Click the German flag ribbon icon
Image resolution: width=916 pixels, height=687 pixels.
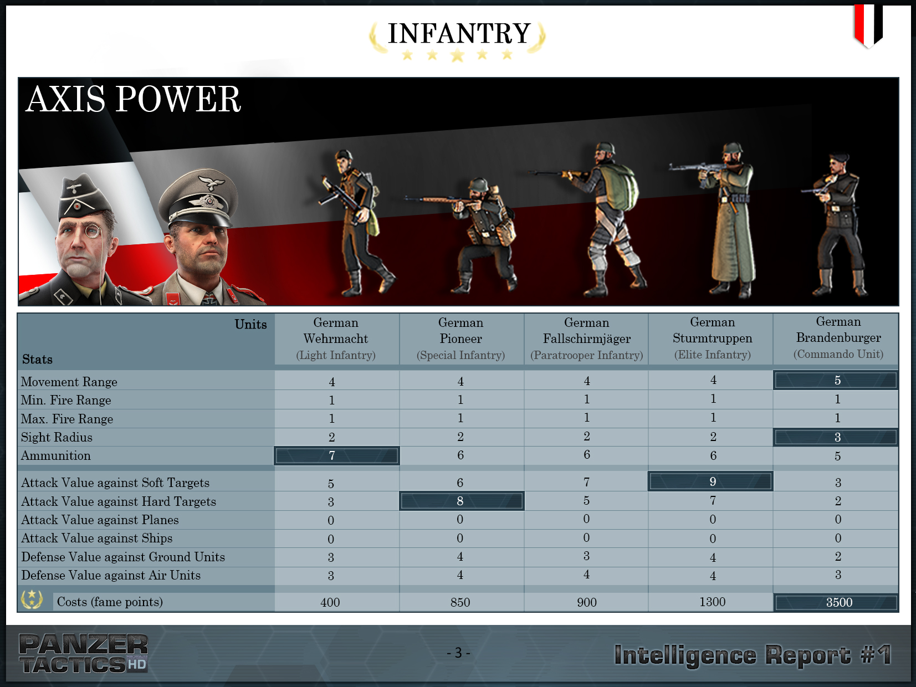[868, 25]
